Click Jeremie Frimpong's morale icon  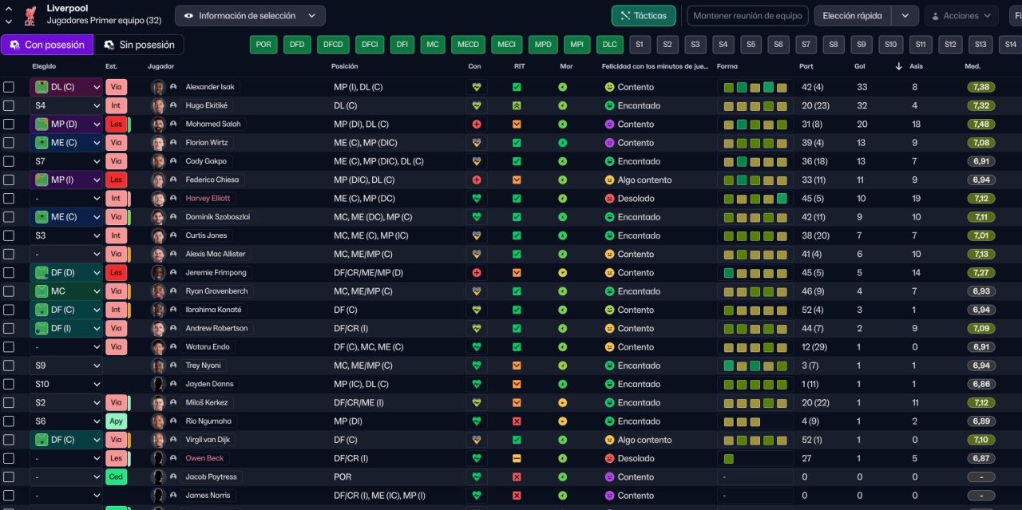tap(563, 273)
